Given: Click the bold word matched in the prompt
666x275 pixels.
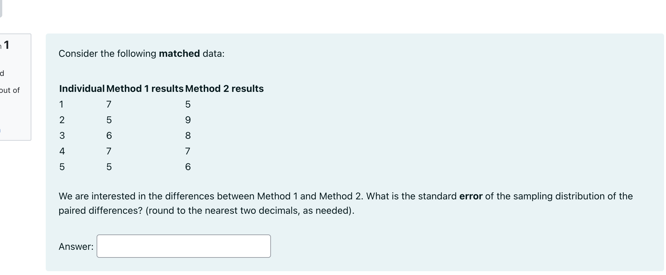Looking at the screenshot, I should pyautogui.click(x=179, y=53).
